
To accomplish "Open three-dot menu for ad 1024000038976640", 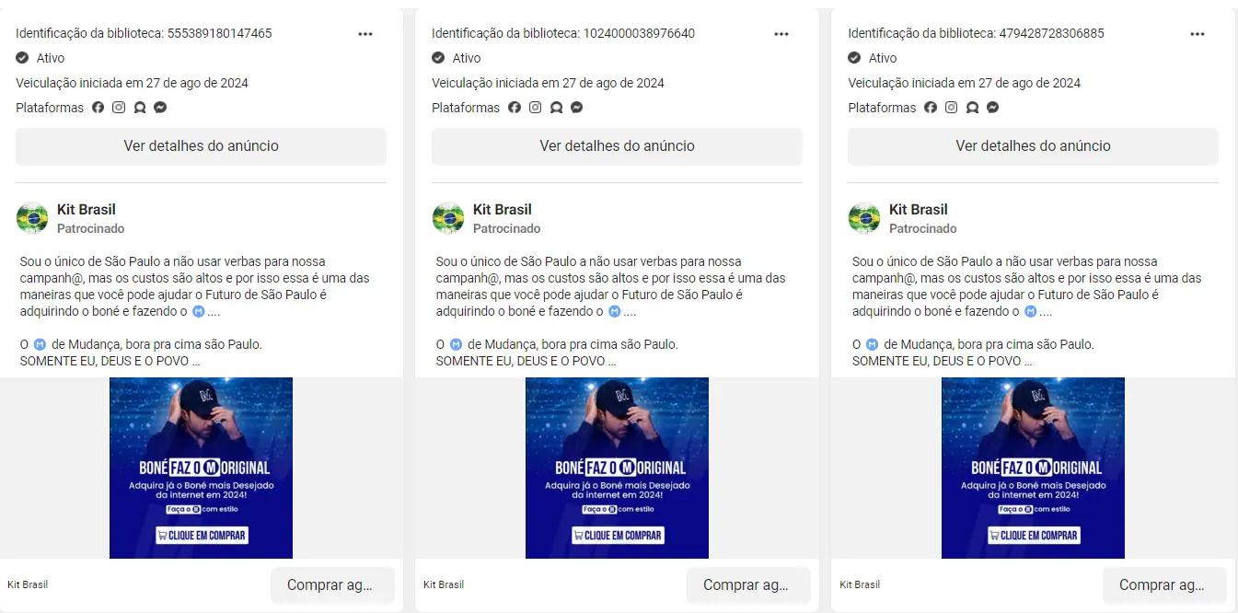I will pyautogui.click(x=781, y=34).
